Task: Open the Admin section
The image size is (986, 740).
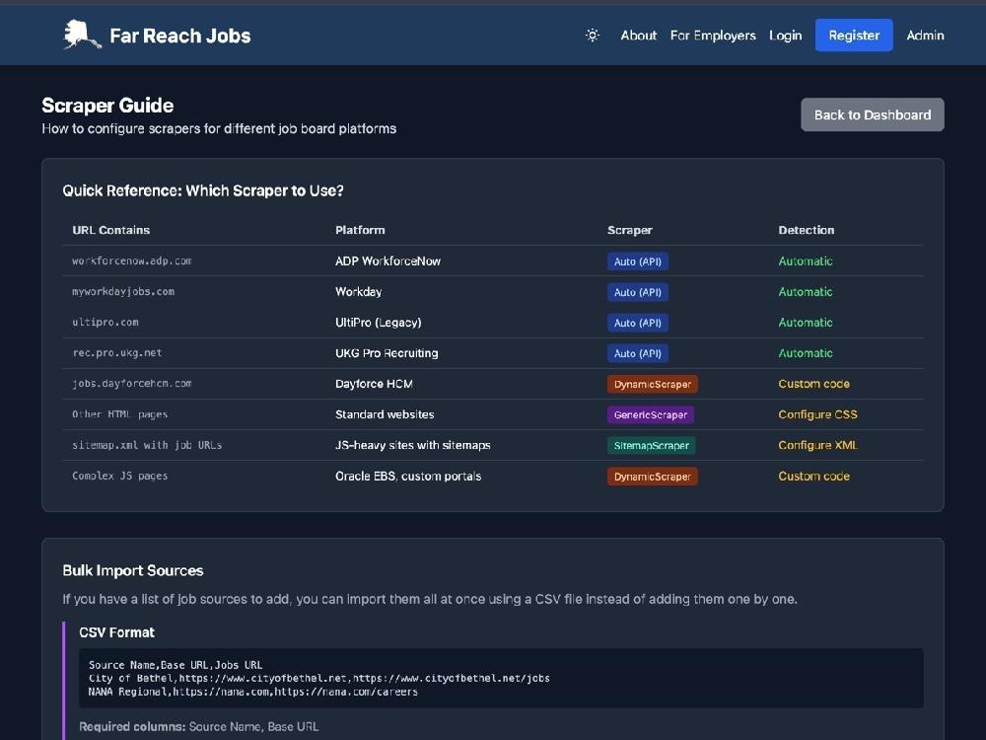Action: (925, 36)
